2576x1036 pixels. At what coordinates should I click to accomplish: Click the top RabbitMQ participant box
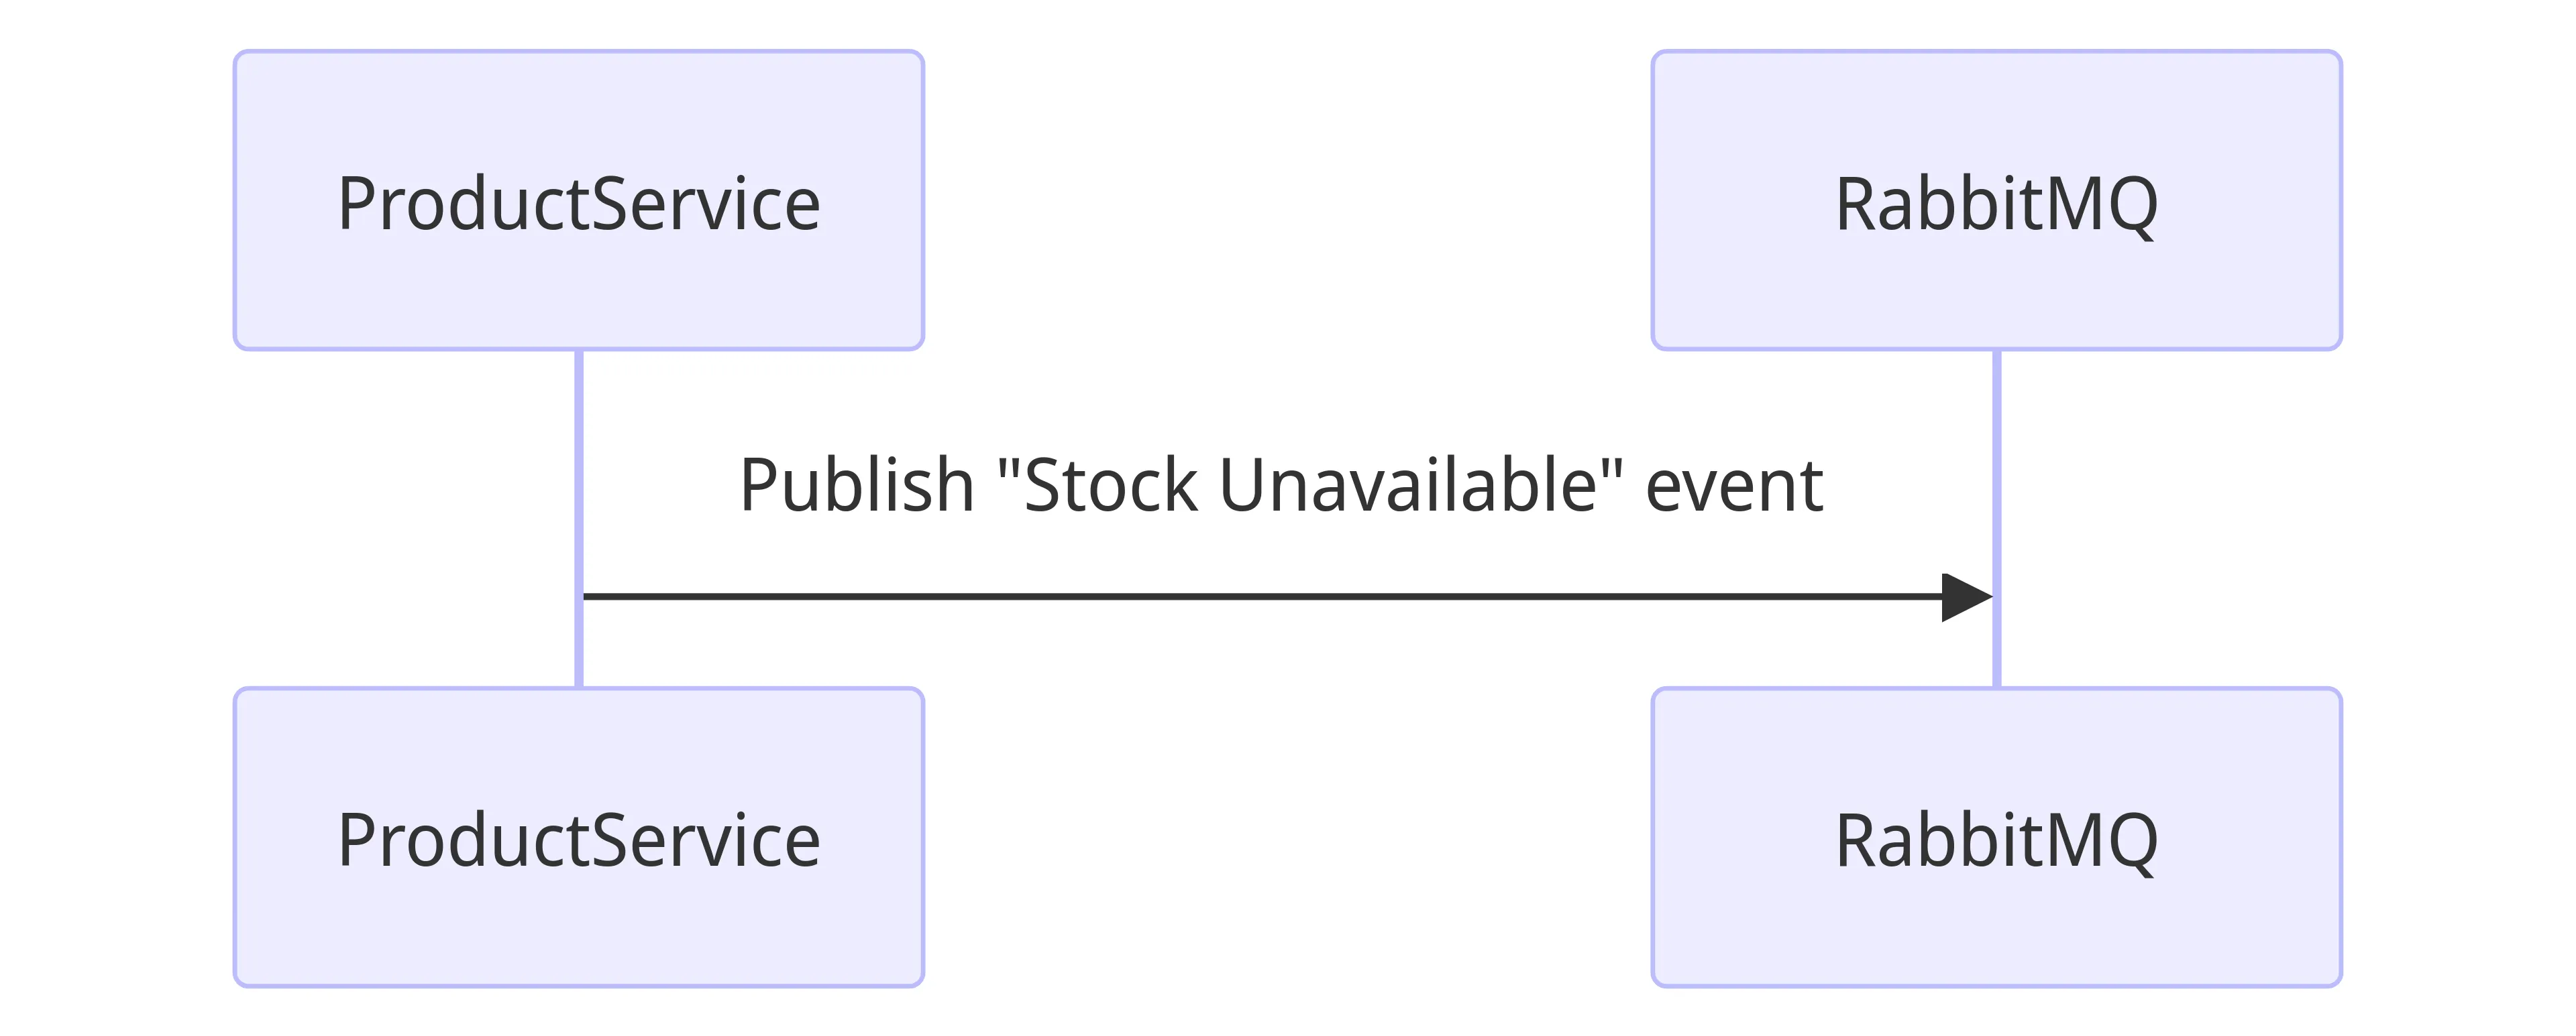[1996, 200]
